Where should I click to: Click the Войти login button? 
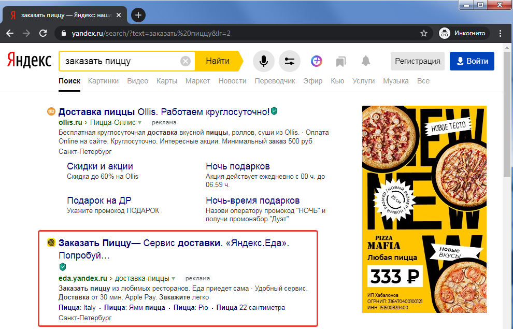[472, 61]
